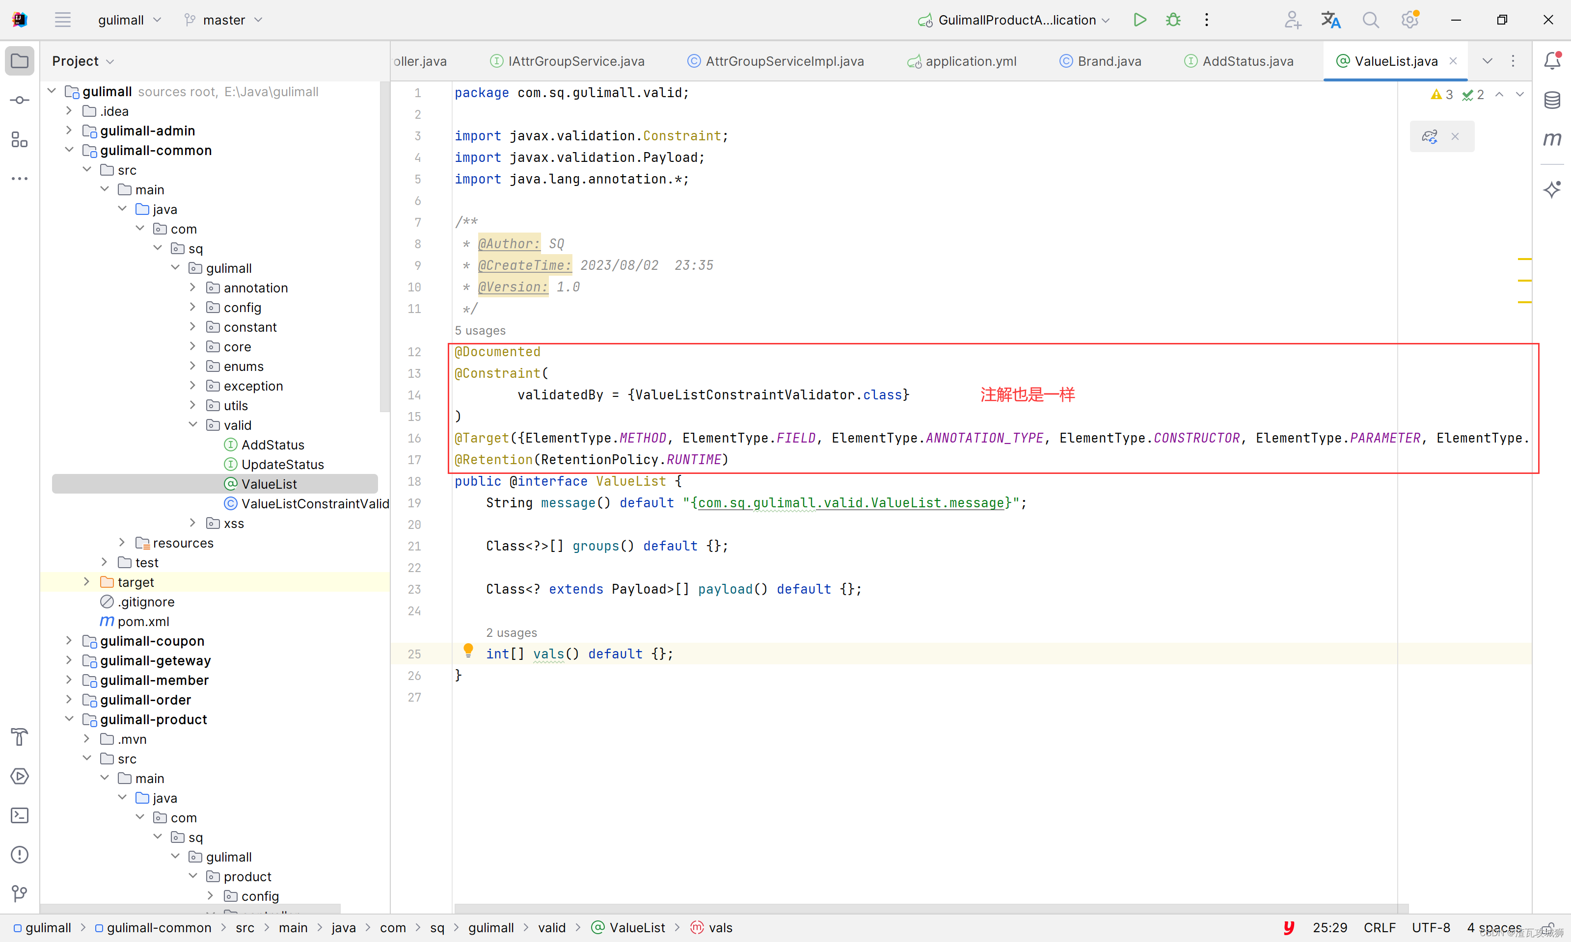The image size is (1571, 942).
Task: Open the Commit tool window
Action: pos(20,100)
